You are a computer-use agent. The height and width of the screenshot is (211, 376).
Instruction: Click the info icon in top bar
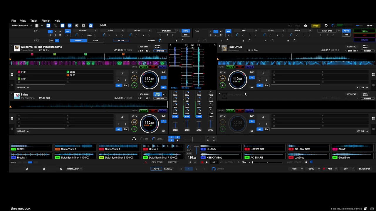305,25
